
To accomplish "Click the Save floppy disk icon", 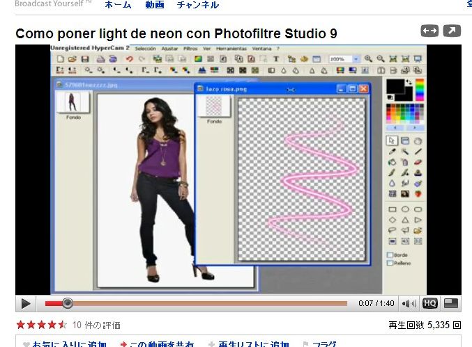I will [85, 59].
